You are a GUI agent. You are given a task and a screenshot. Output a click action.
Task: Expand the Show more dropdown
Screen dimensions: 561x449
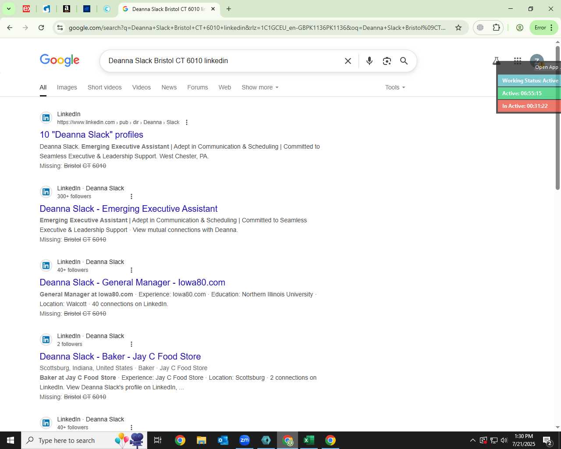(x=260, y=87)
